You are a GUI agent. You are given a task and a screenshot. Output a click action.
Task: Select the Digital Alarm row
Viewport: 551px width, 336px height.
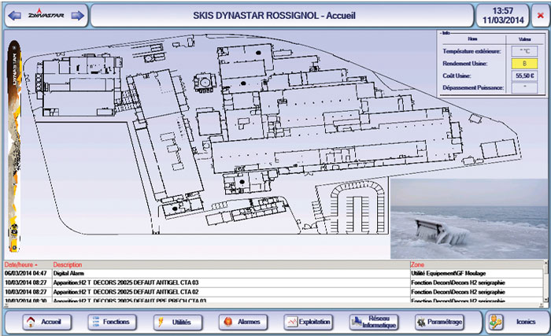point(273,273)
